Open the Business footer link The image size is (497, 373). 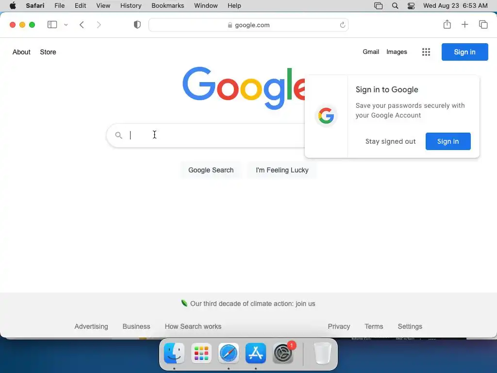pyautogui.click(x=136, y=326)
